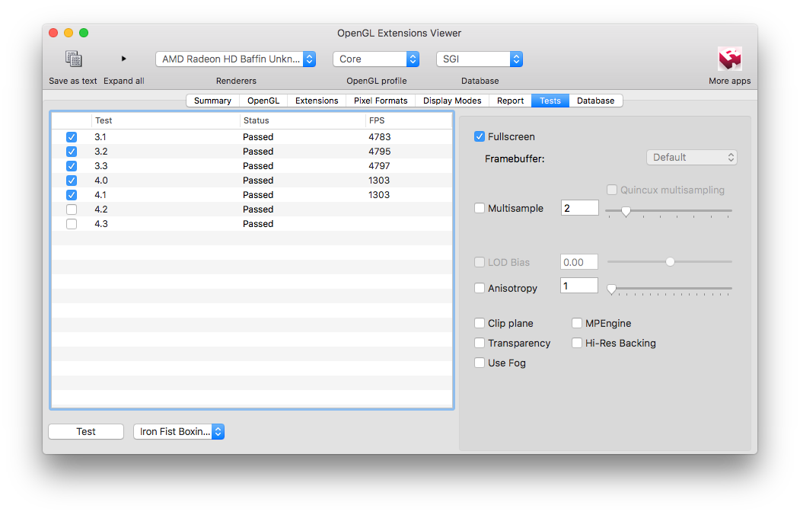Switch to the Summary tab
The width and height of the screenshot is (800, 515).
pos(213,101)
